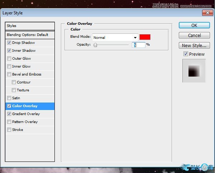Image resolution: width=215 pixels, height=173 pixels.
Task: Uncheck the Drop Shadow checkbox
Action: (9, 43)
